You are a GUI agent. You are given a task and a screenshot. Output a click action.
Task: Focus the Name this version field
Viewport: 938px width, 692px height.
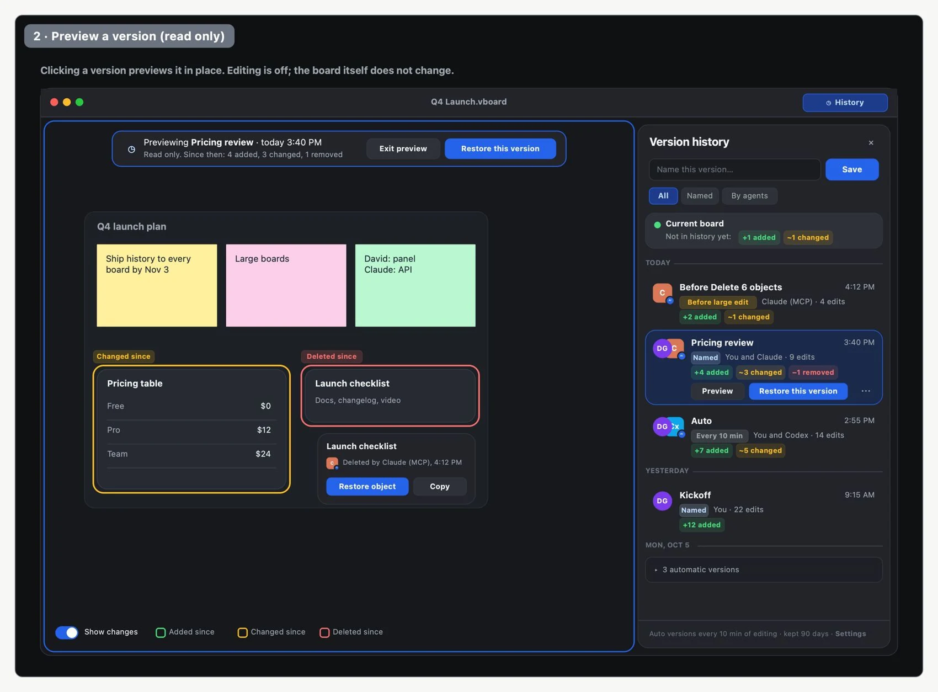[734, 169]
